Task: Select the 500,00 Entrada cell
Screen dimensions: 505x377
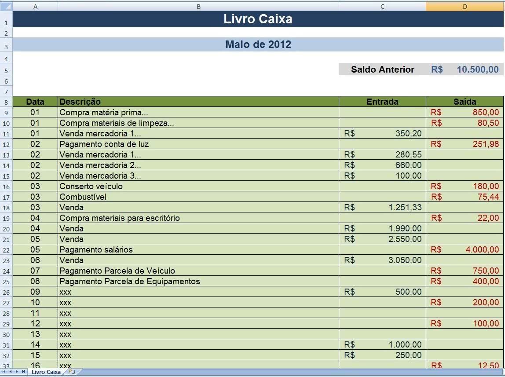Action: click(382, 292)
